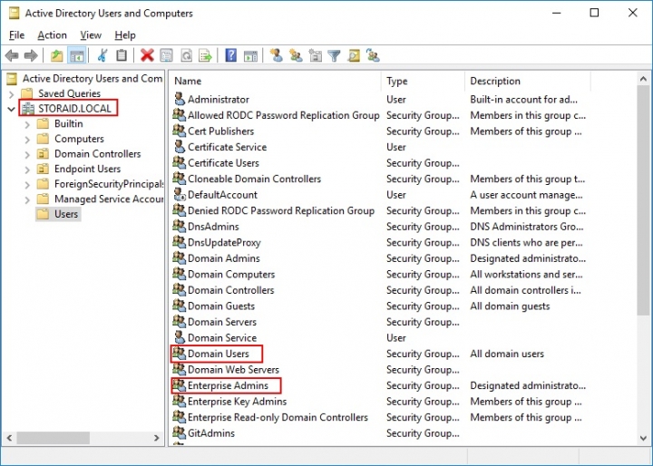The width and height of the screenshot is (653, 466).
Task: Select the clipboard Copy toolbar icon
Action: coord(122,55)
